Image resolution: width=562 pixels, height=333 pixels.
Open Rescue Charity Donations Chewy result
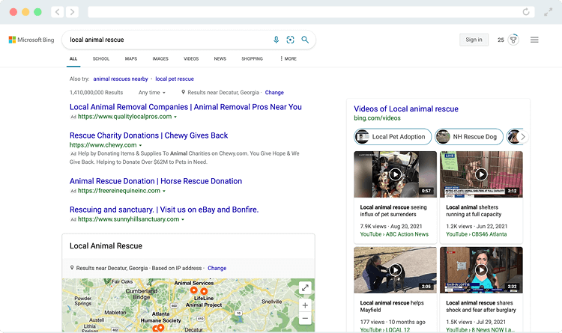click(x=149, y=135)
